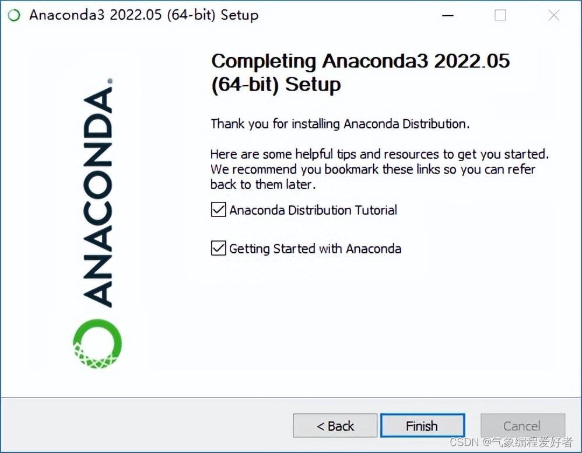Close the setup window with X icon
This screenshot has width=582, height=453.
554,15
